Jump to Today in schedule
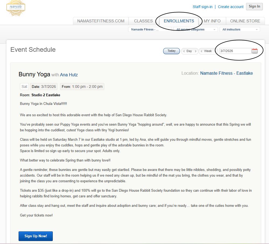The width and height of the screenshot is (269, 244). (171, 51)
